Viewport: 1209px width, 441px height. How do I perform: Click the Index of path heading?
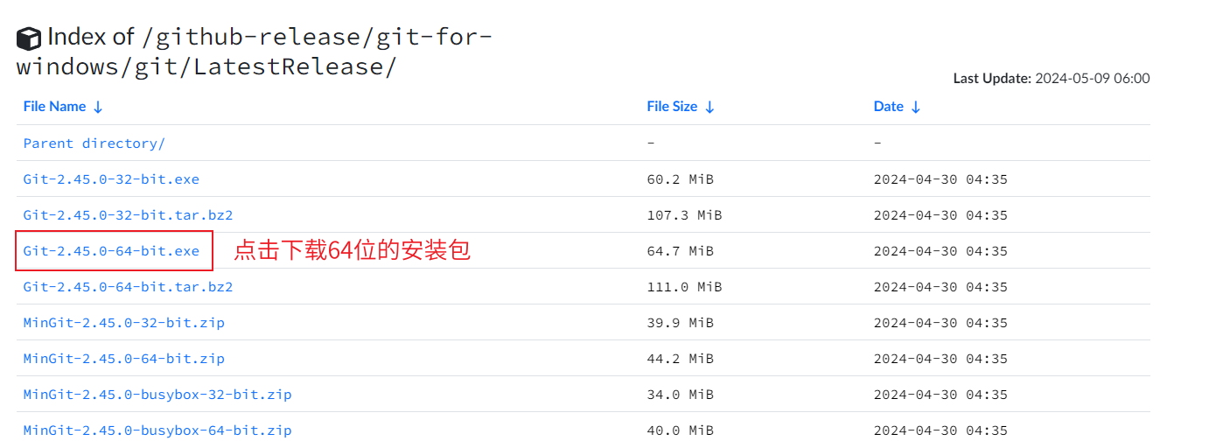(254, 52)
